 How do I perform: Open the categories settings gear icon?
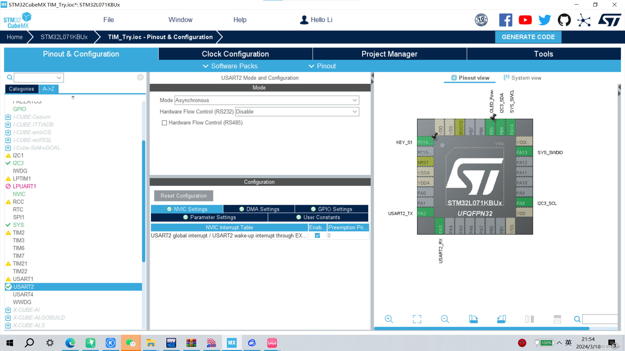[140, 77]
